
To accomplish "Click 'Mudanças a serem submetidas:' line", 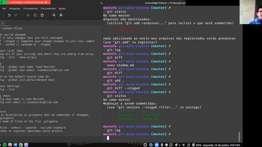I will point(130,103).
